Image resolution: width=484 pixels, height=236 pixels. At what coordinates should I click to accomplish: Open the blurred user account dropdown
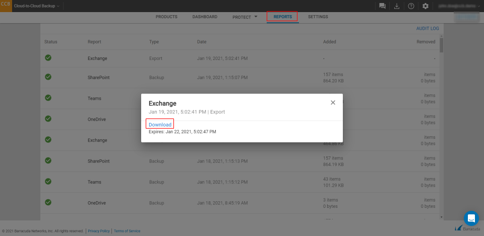click(459, 6)
